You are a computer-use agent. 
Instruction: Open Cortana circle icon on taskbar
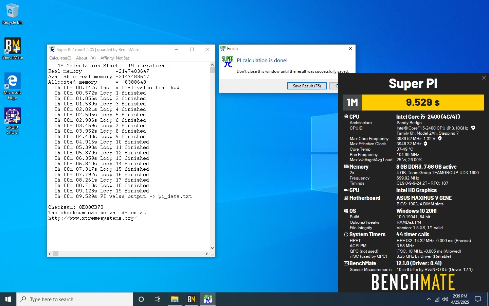tap(141, 299)
